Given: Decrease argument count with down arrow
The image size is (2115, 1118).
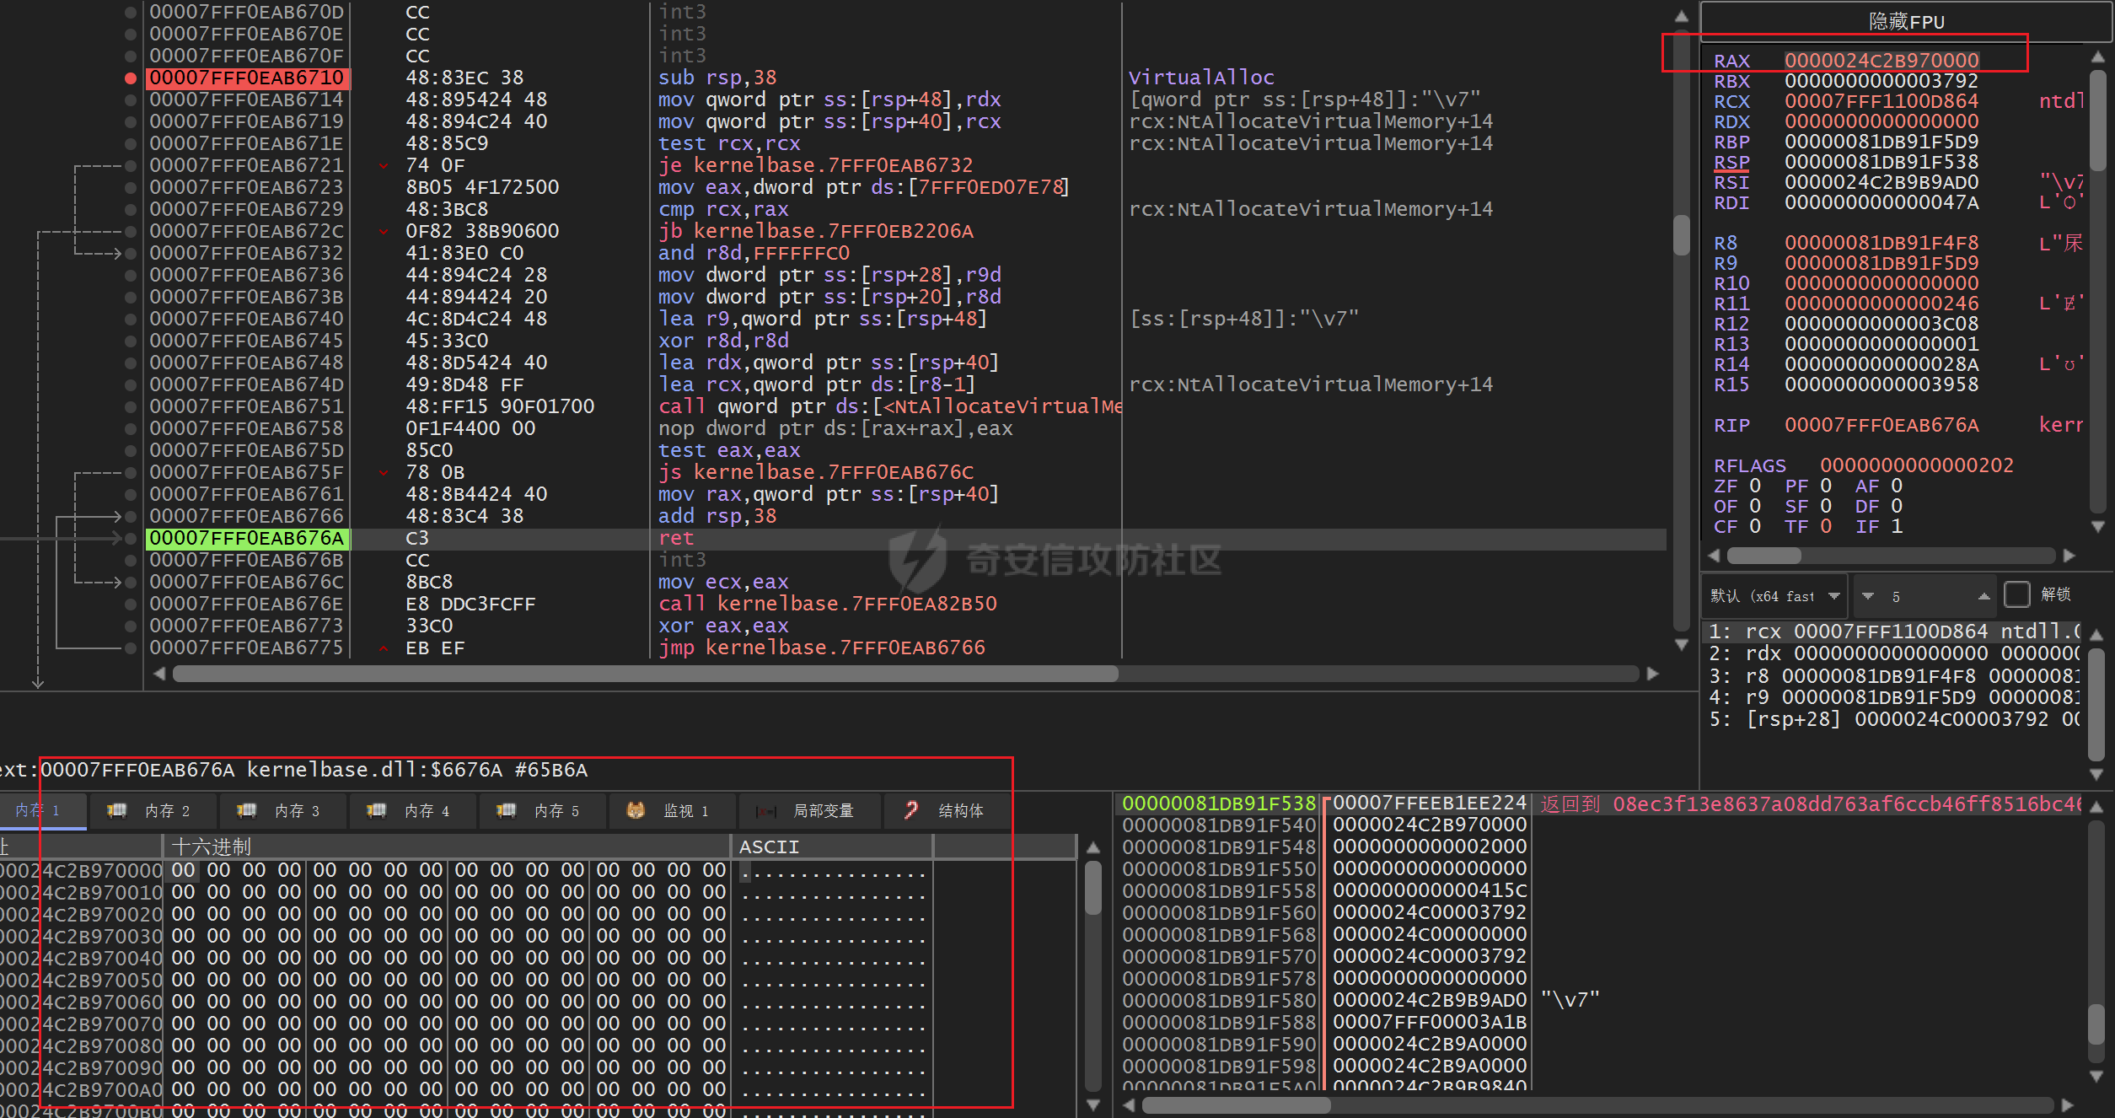Looking at the screenshot, I should pos(1868,596).
